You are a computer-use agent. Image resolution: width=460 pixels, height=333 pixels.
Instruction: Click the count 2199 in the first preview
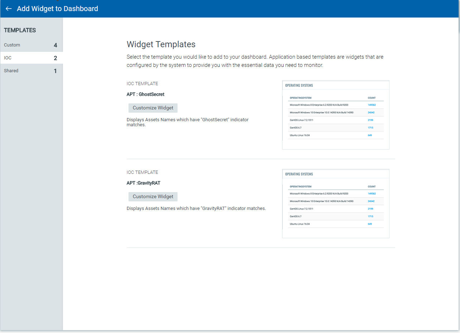pos(370,120)
